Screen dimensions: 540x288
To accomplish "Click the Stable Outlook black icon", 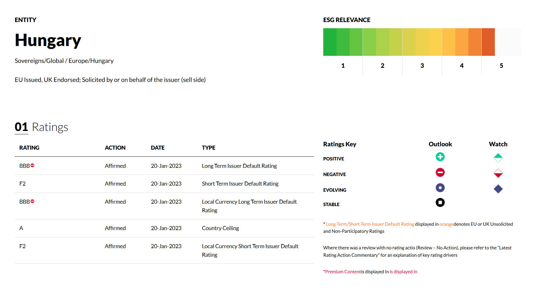I will [x=440, y=202].
